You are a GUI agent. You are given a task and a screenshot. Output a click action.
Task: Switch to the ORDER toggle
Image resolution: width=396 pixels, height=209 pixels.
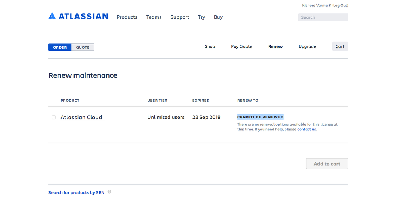tap(60, 47)
